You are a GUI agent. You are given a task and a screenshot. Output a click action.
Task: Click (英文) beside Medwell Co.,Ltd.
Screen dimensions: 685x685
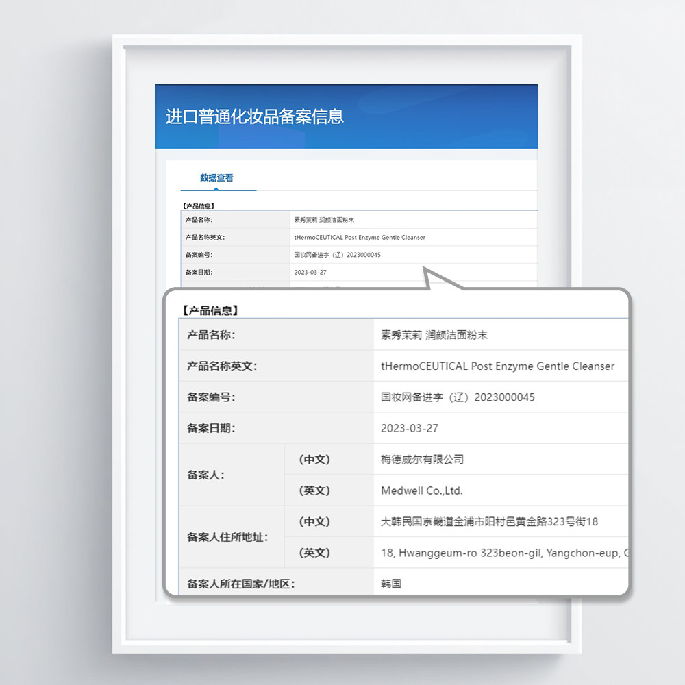coord(314,490)
